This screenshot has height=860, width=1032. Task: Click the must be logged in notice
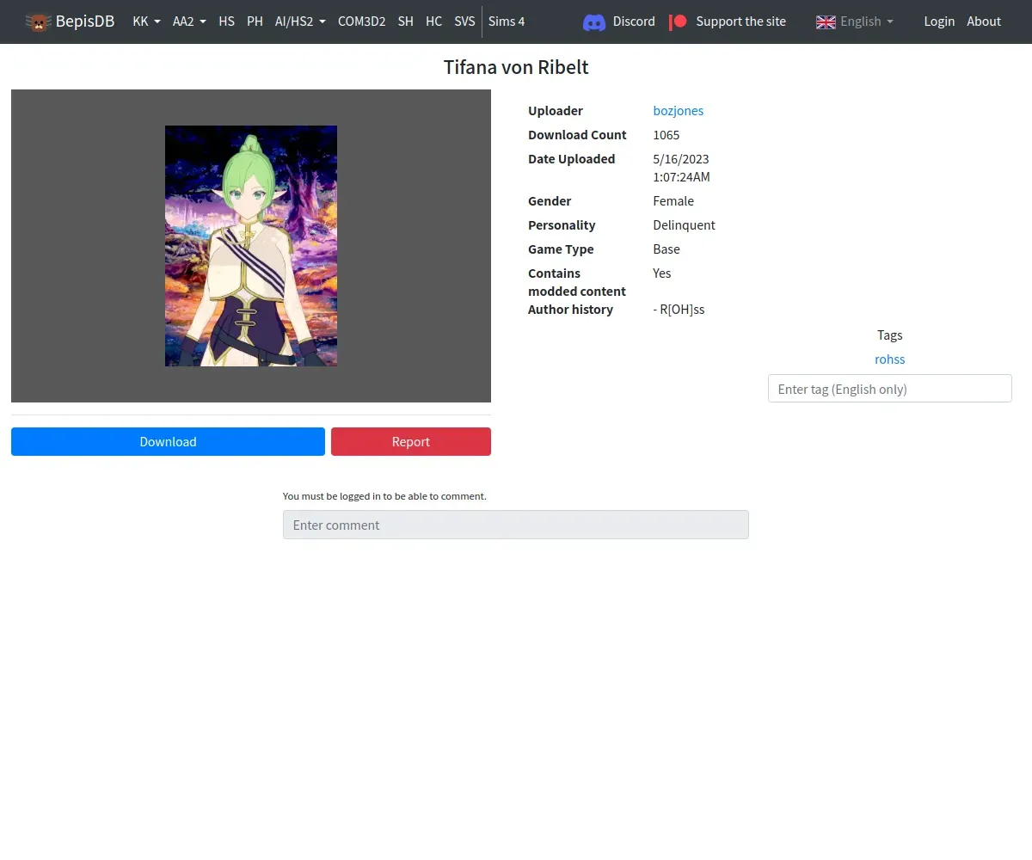[x=384, y=496]
